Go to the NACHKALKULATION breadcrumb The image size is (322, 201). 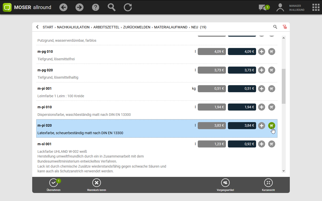(73, 27)
